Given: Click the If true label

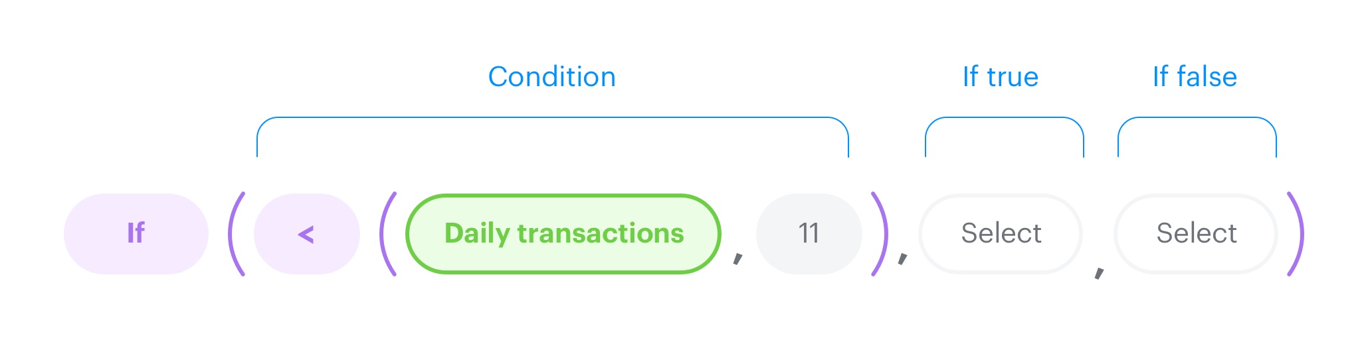Looking at the screenshot, I should [1000, 77].
